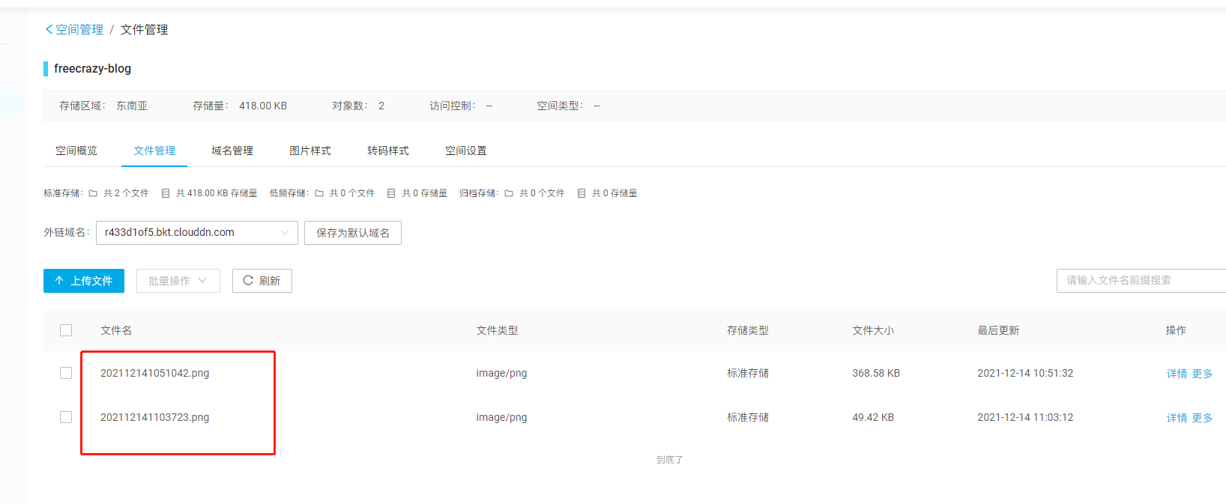1226x504 pixels.
Task: Check the box for 202112141051042.png
Action: click(x=66, y=373)
